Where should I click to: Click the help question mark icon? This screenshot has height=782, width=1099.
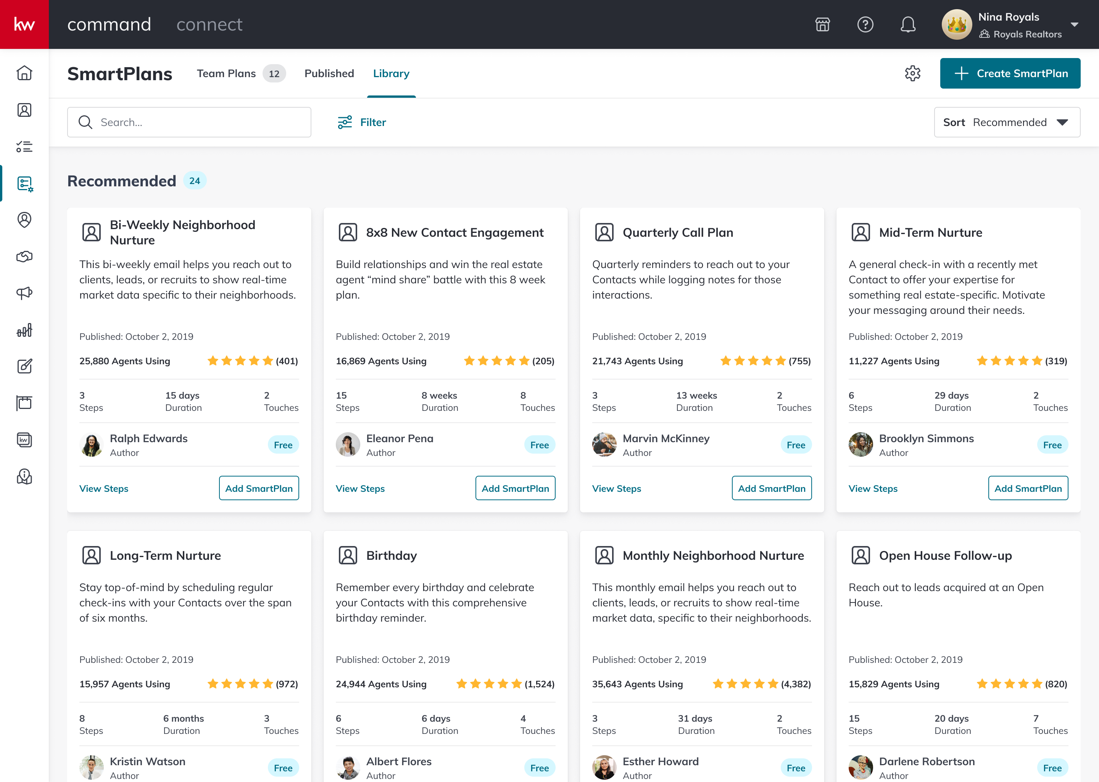[x=865, y=24]
